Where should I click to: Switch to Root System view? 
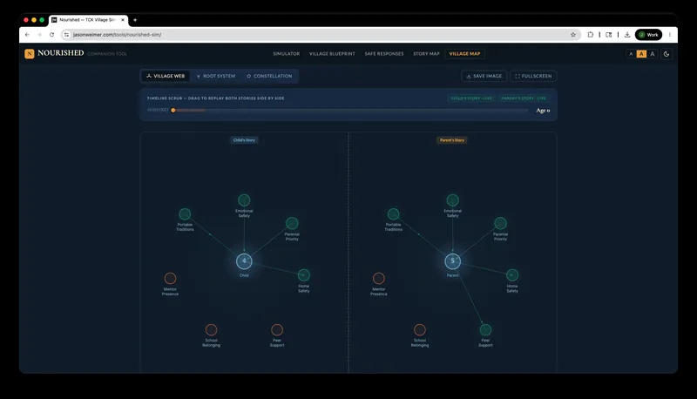216,76
